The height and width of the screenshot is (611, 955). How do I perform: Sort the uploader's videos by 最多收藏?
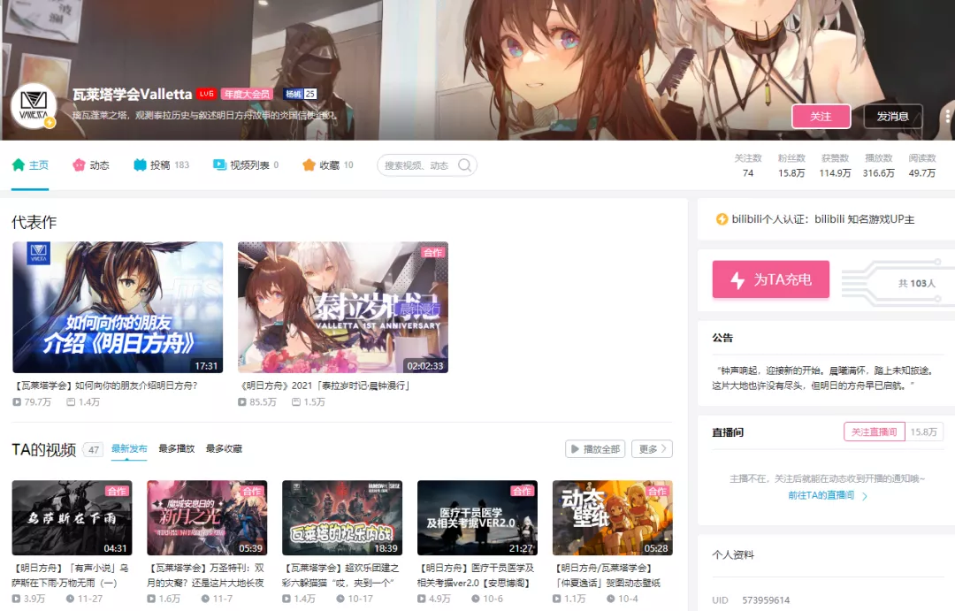(224, 449)
